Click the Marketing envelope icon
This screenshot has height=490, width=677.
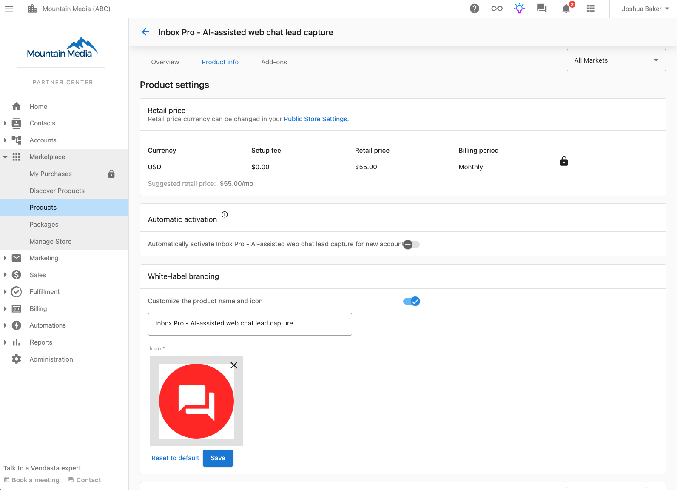coord(17,258)
